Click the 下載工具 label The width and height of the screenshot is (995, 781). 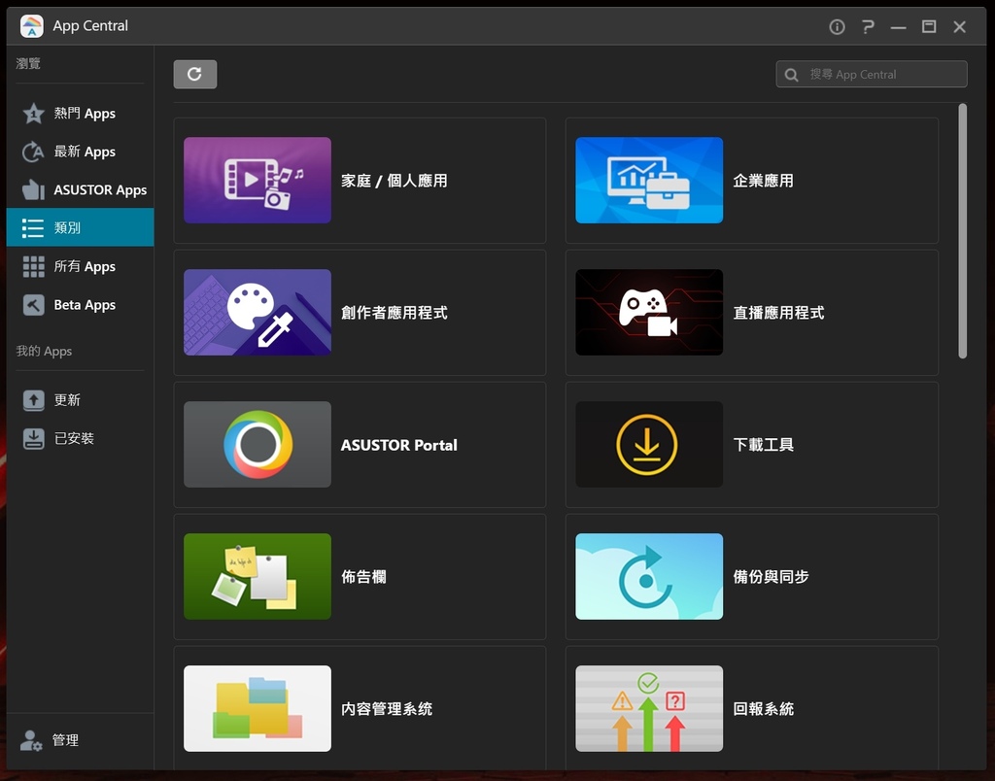click(764, 445)
